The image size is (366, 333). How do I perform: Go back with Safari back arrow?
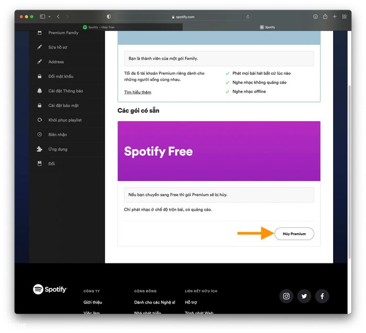tap(58, 17)
